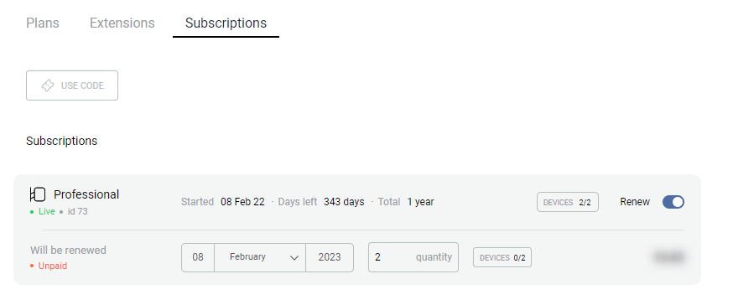Select the Subscriptions tab
733x305 pixels.
click(x=226, y=23)
